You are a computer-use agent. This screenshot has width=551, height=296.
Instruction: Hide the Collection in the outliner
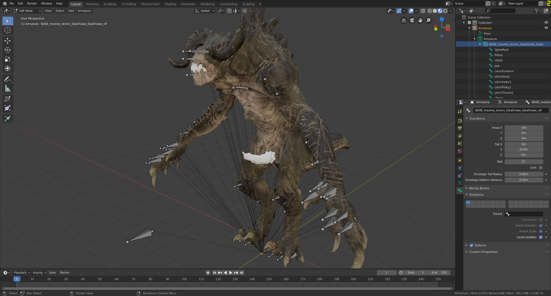[546, 23]
